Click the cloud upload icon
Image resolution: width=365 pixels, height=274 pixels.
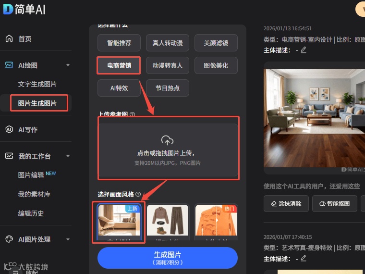pyautogui.click(x=167, y=140)
